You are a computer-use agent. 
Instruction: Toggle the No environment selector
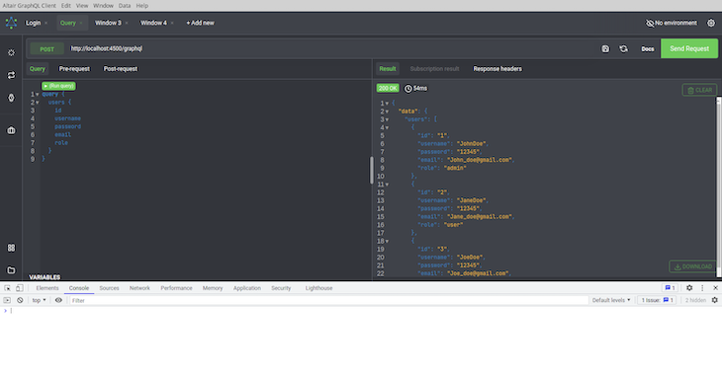click(x=672, y=23)
